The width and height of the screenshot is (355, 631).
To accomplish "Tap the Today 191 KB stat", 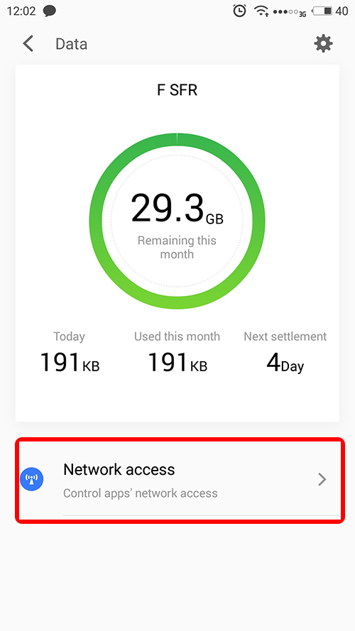I will [x=70, y=352].
